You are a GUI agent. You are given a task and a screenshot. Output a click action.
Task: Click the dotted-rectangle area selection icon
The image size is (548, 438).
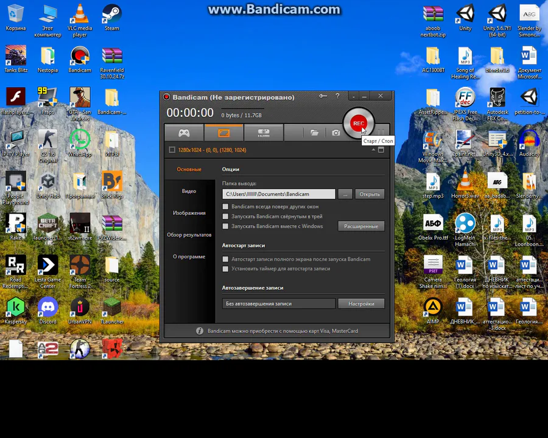[172, 150]
